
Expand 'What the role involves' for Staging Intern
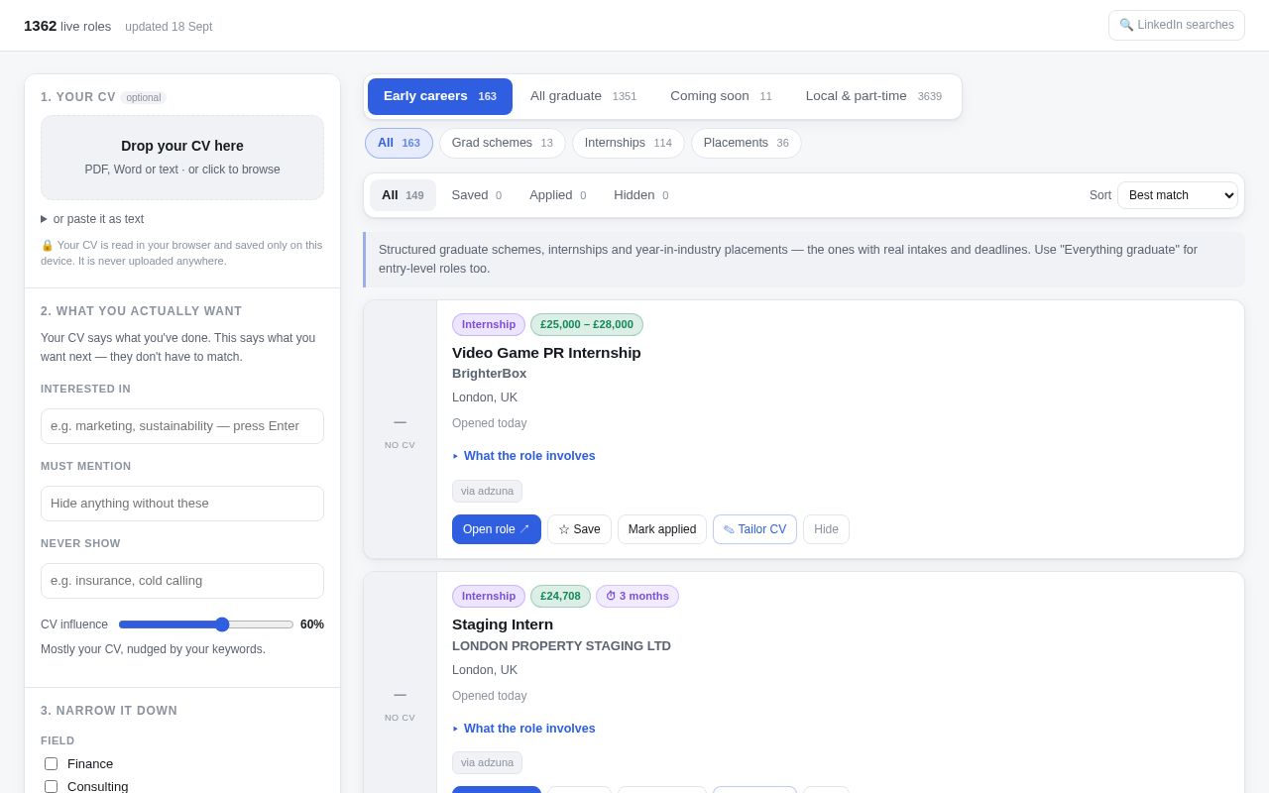pos(523,729)
